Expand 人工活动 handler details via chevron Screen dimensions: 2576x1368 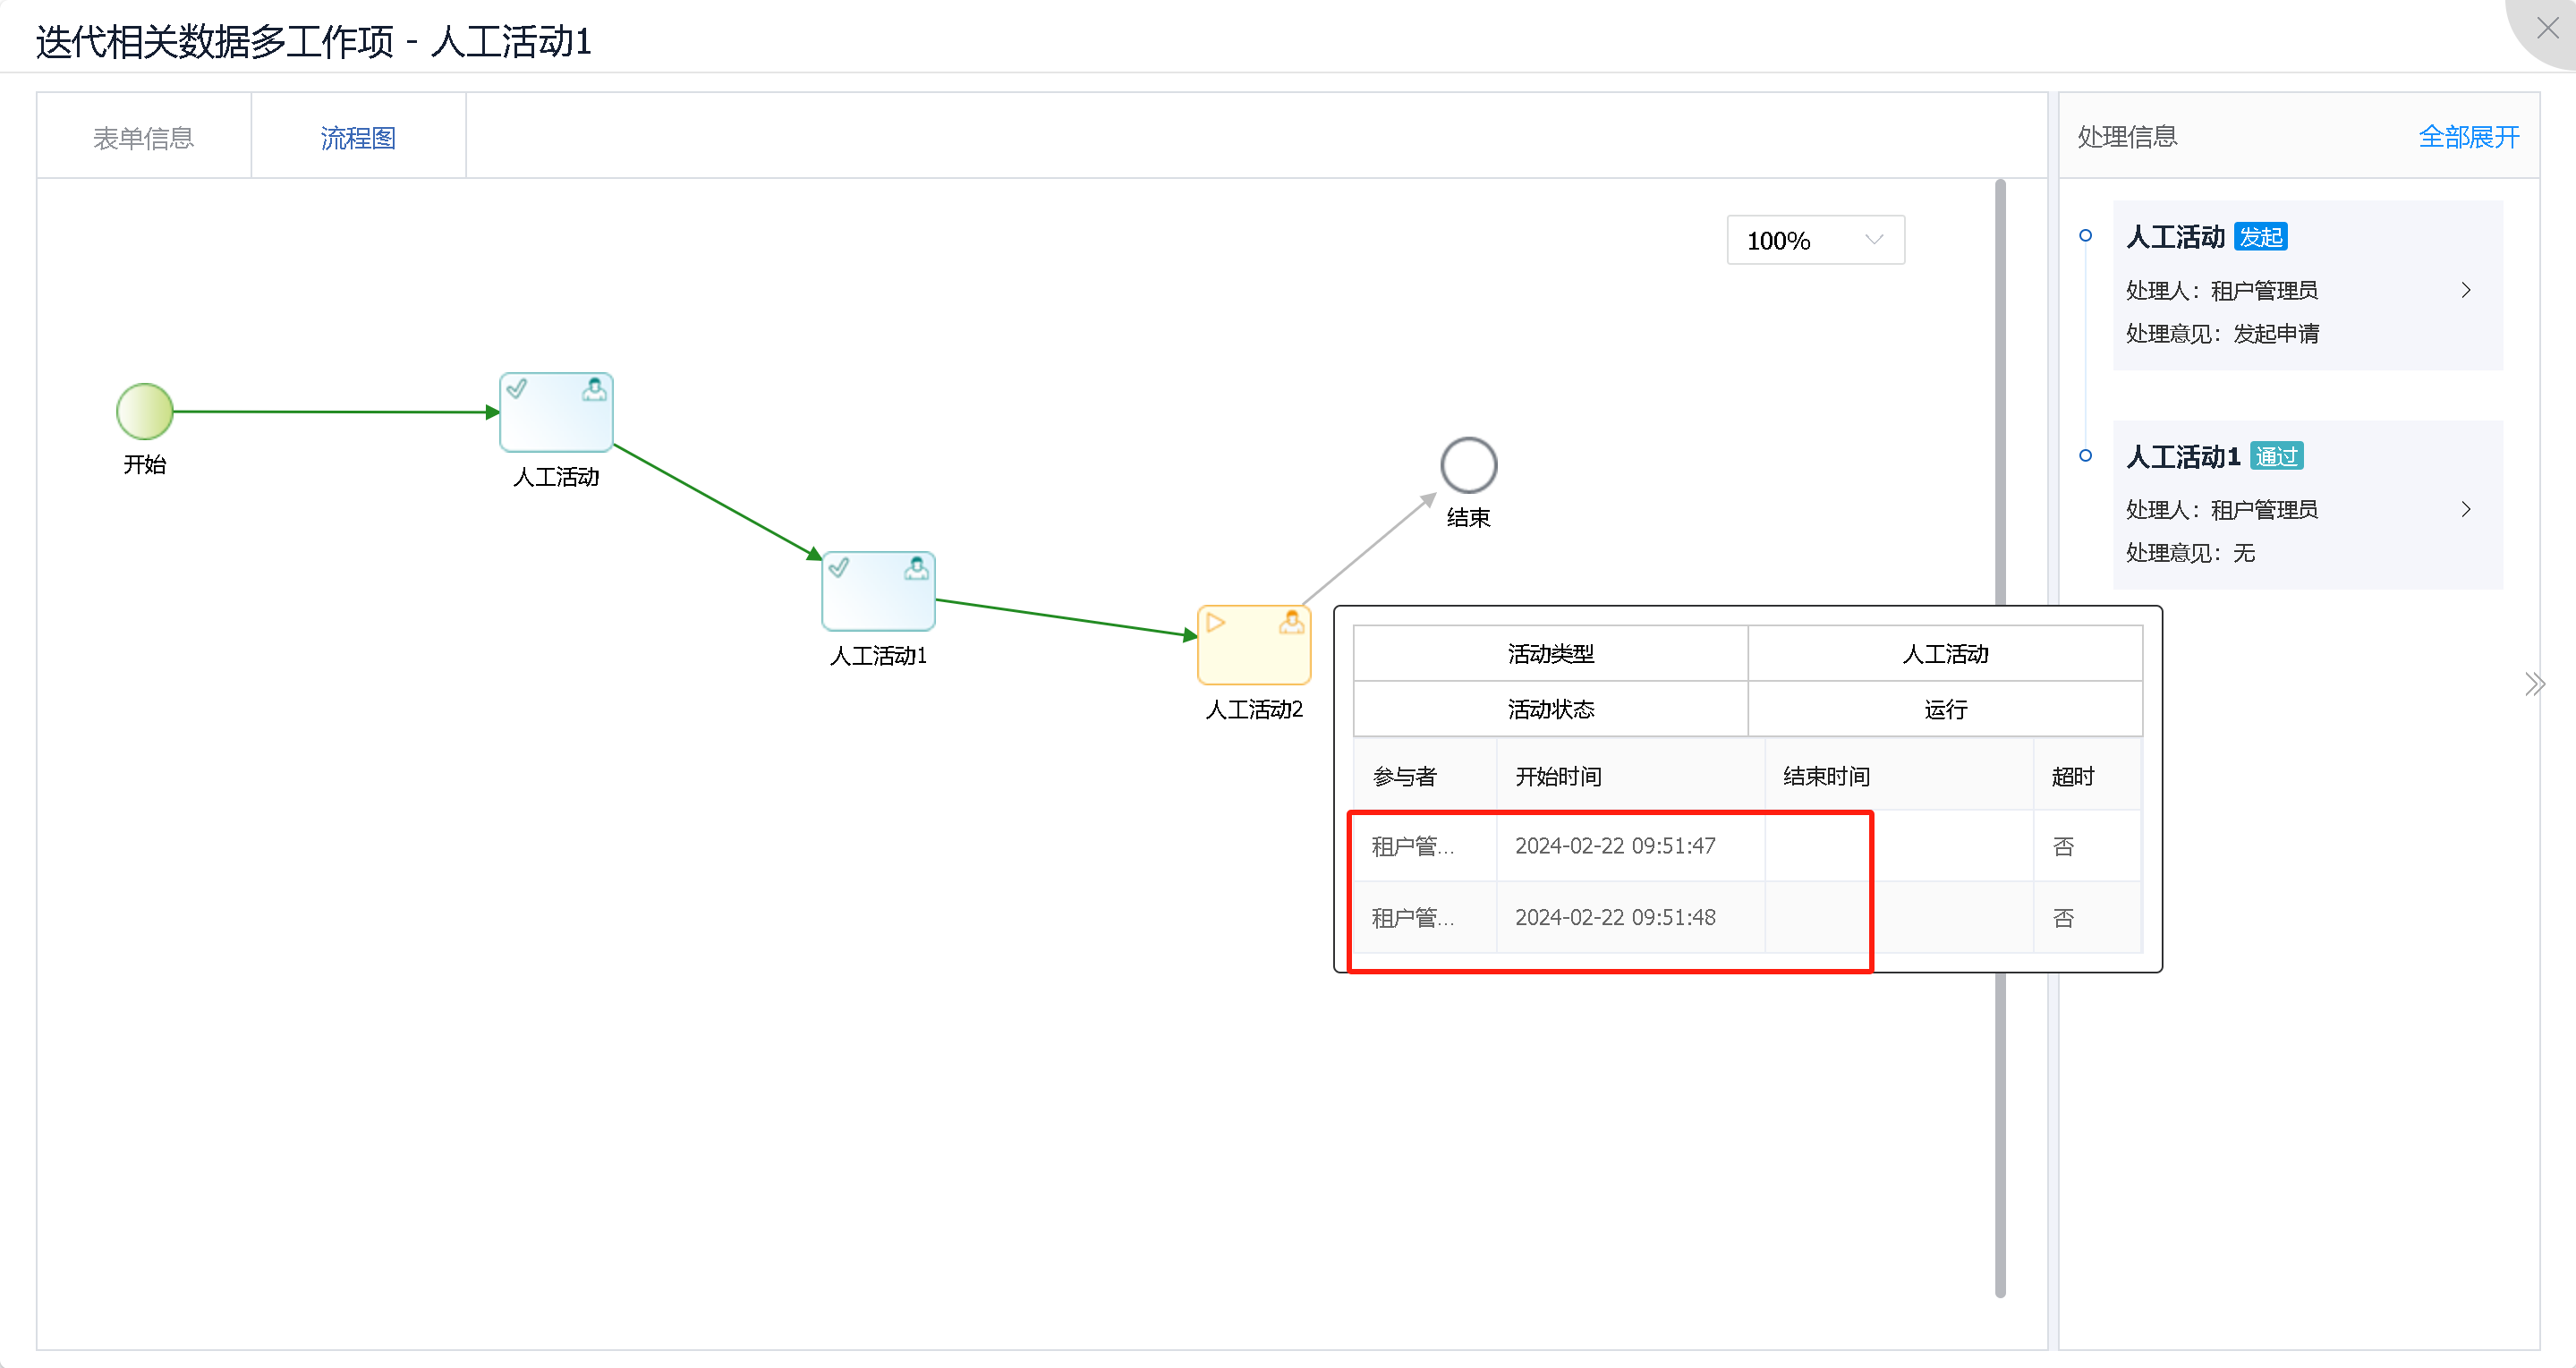[2465, 290]
